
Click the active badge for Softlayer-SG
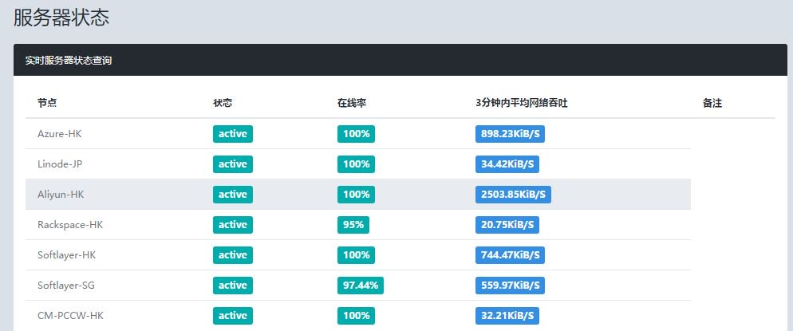coord(233,286)
